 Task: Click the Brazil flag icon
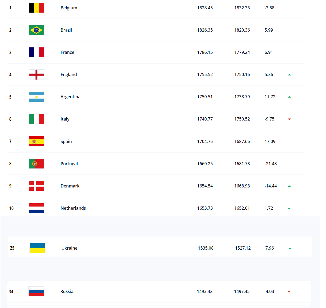pyautogui.click(x=36, y=30)
